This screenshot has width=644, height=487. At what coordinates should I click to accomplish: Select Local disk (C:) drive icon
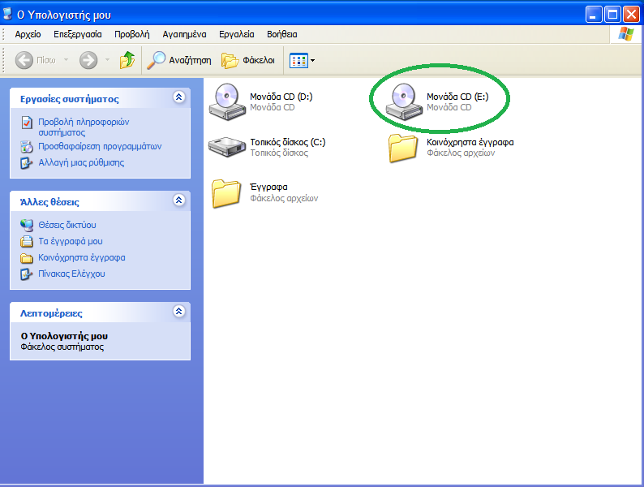click(x=227, y=147)
